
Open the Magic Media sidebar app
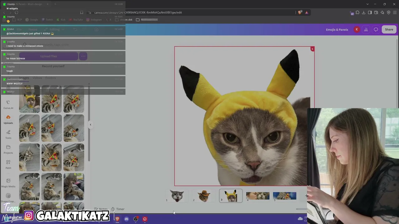point(8,183)
